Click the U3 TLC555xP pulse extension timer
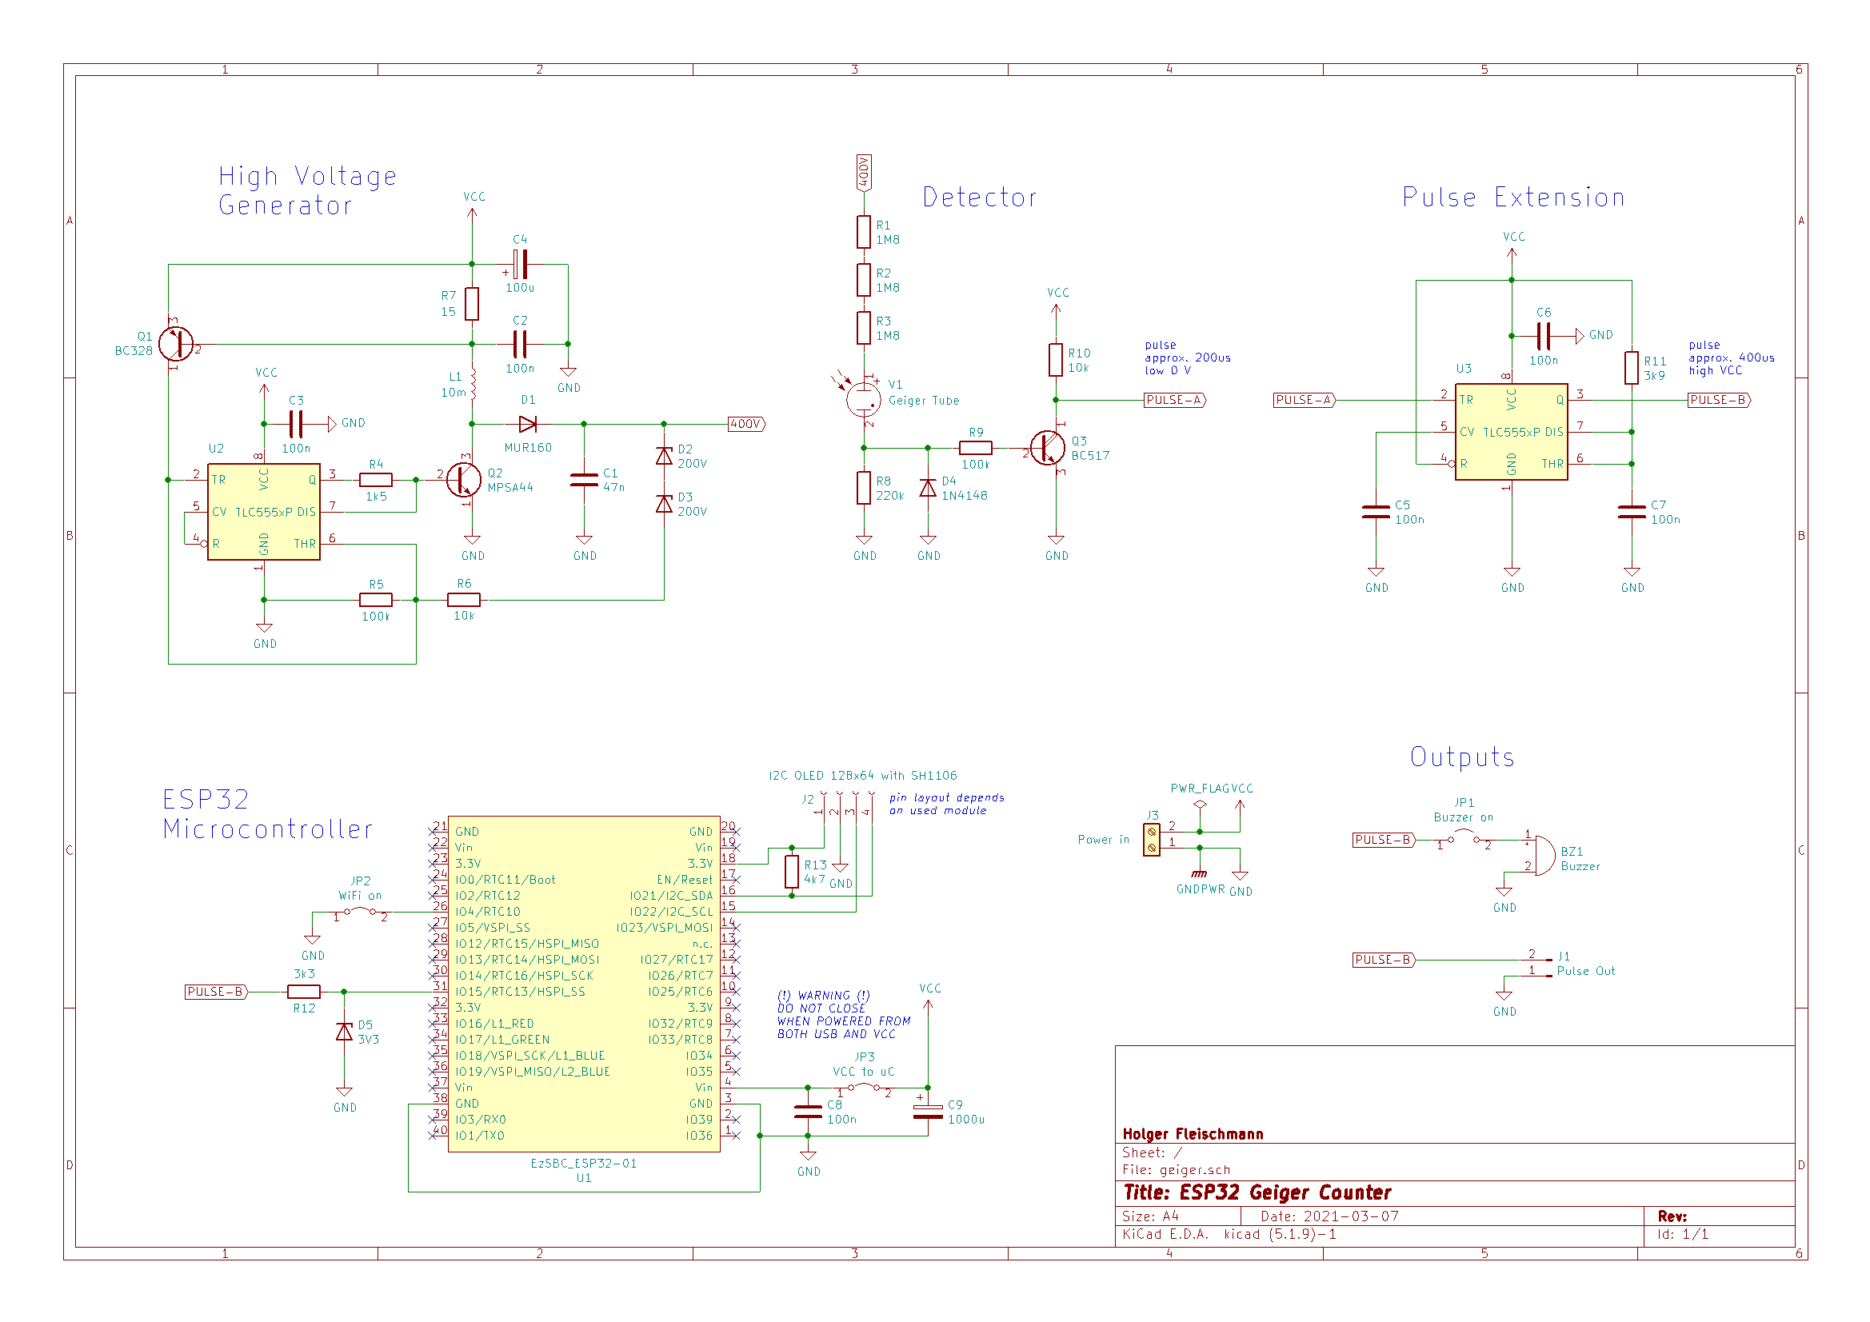This screenshot has width=1870, height=1322. tap(1511, 432)
